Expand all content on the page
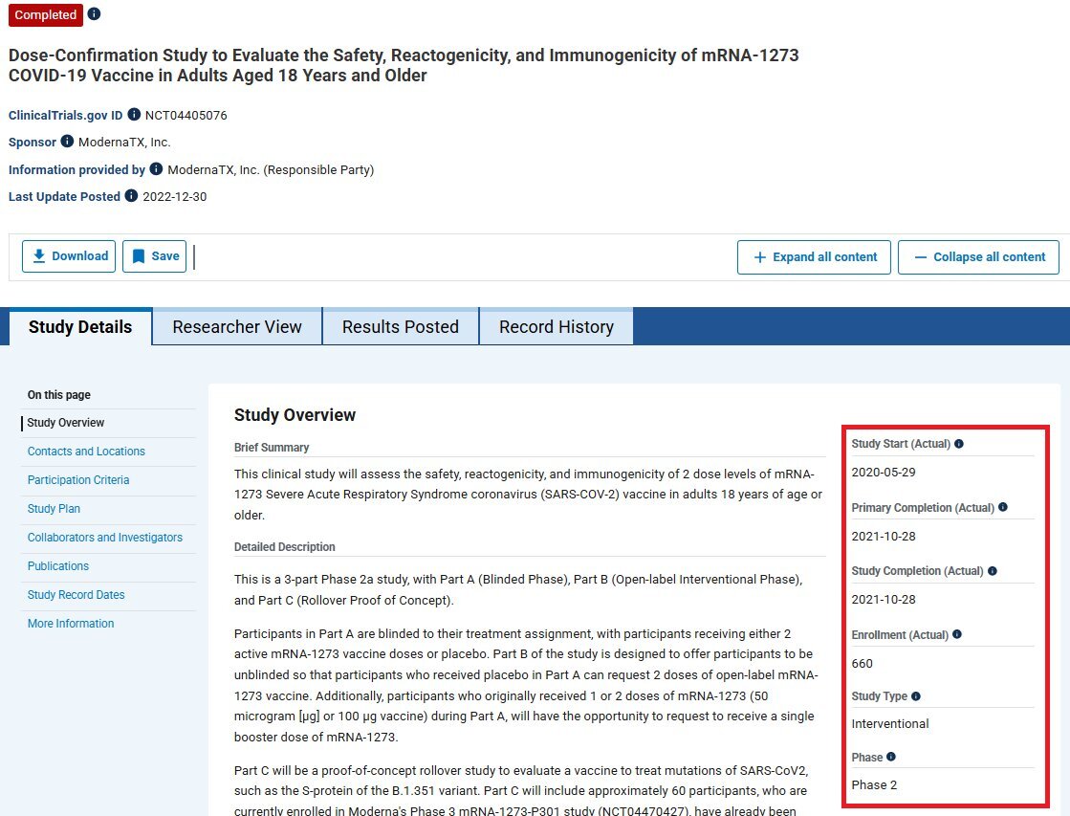 (x=814, y=256)
